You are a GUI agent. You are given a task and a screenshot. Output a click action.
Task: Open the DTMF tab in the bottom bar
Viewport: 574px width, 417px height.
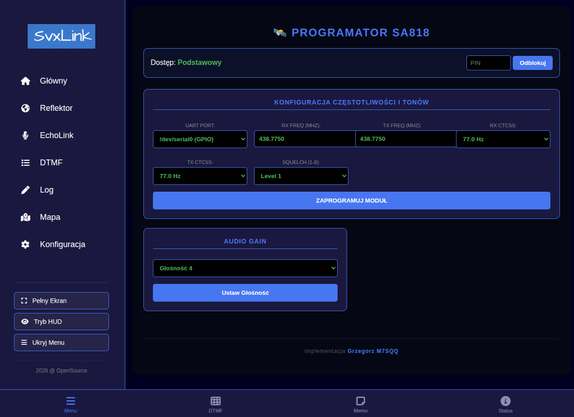[216, 401]
